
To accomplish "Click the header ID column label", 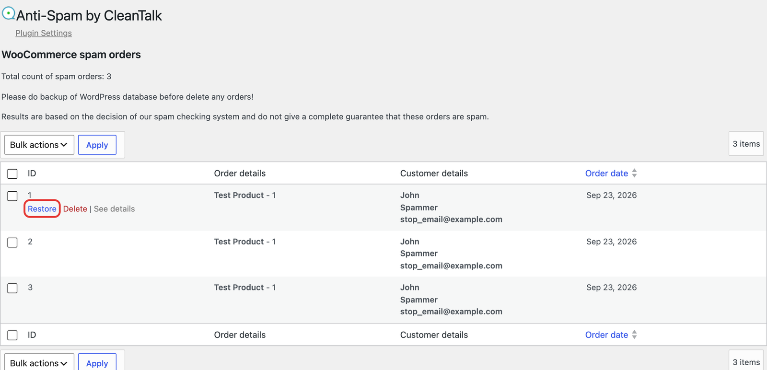I will coord(32,173).
